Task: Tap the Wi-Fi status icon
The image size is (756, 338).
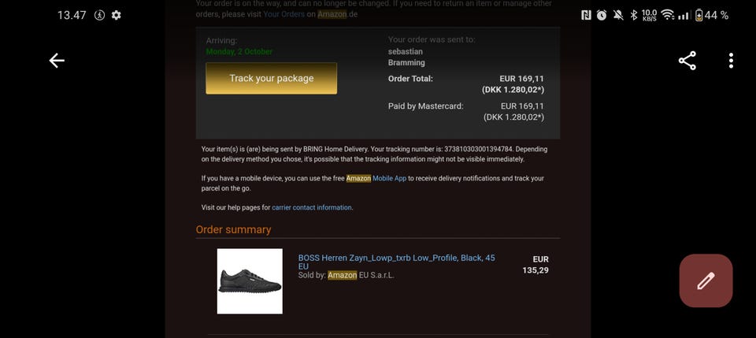Action: (668, 15)
